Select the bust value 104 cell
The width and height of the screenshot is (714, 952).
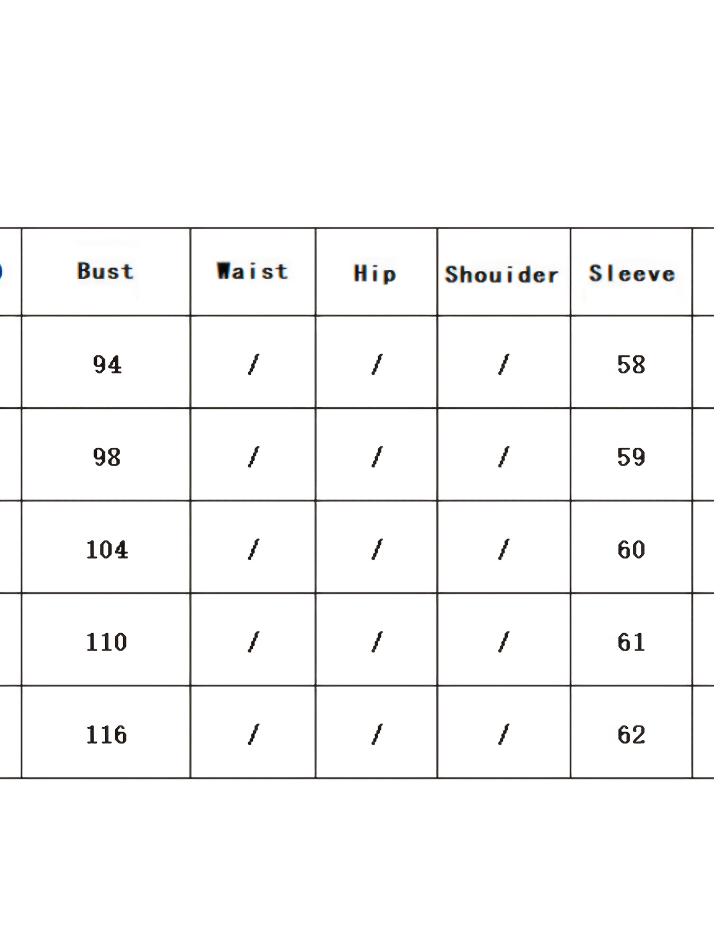(107, 550)
